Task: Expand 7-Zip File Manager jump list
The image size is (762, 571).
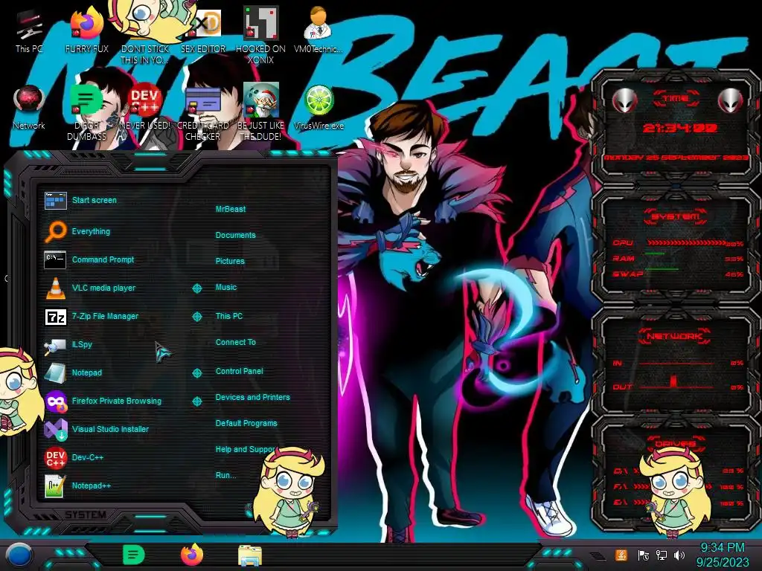Action: coord(196,317)
